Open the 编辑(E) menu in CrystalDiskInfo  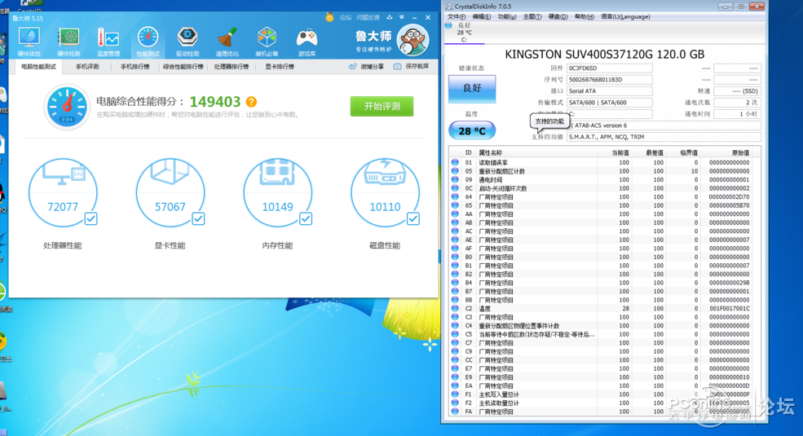(x=481, y=17)
